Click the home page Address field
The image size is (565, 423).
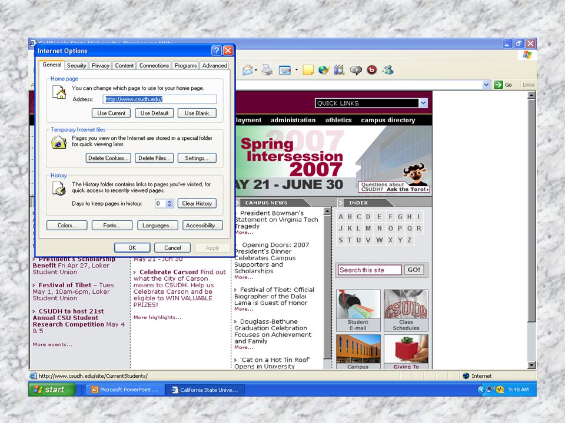click(160, 99)
